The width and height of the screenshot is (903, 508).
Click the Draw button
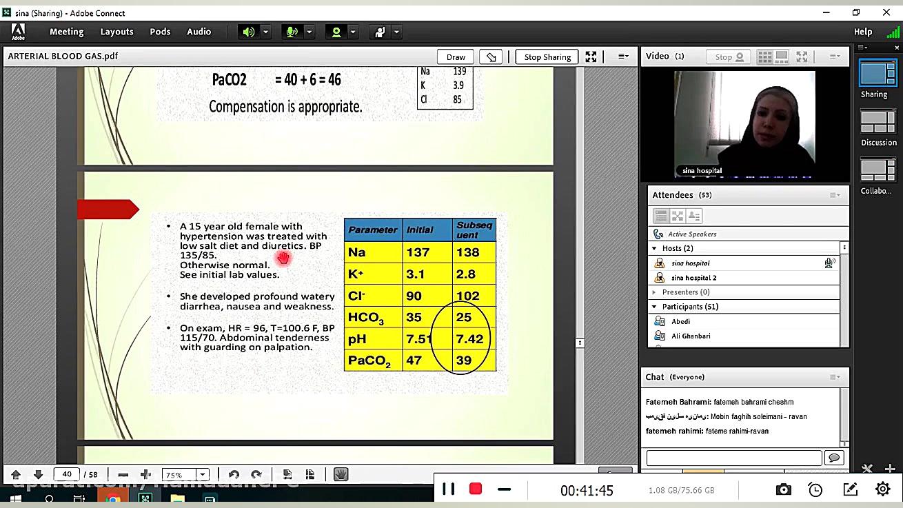[x=456, y=57]
